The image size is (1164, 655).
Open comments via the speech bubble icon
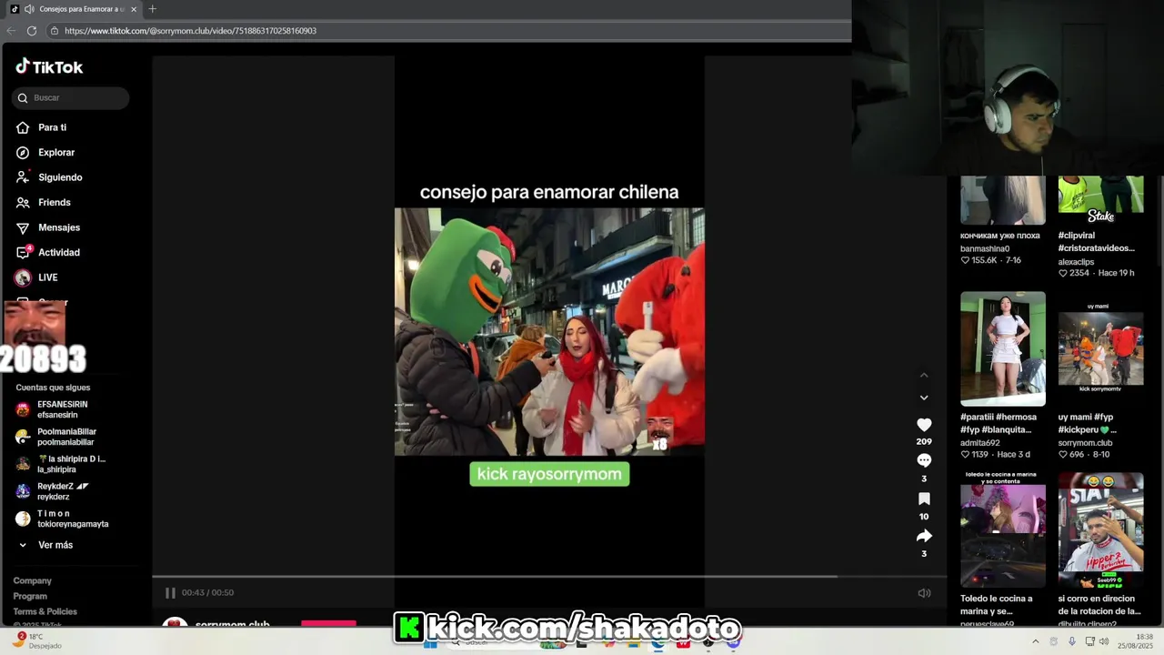(924, 460)
